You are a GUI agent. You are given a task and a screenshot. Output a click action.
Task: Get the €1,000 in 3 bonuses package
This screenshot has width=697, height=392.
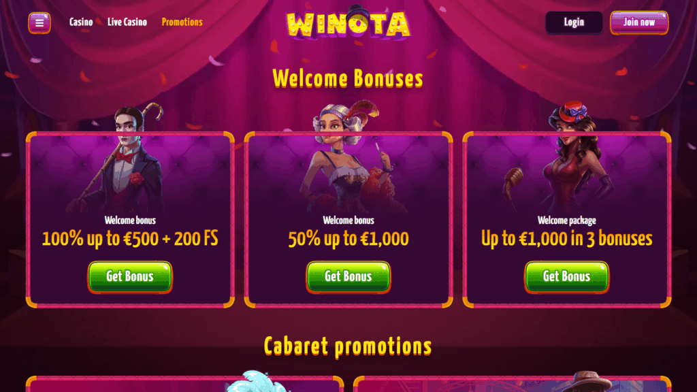567,277
